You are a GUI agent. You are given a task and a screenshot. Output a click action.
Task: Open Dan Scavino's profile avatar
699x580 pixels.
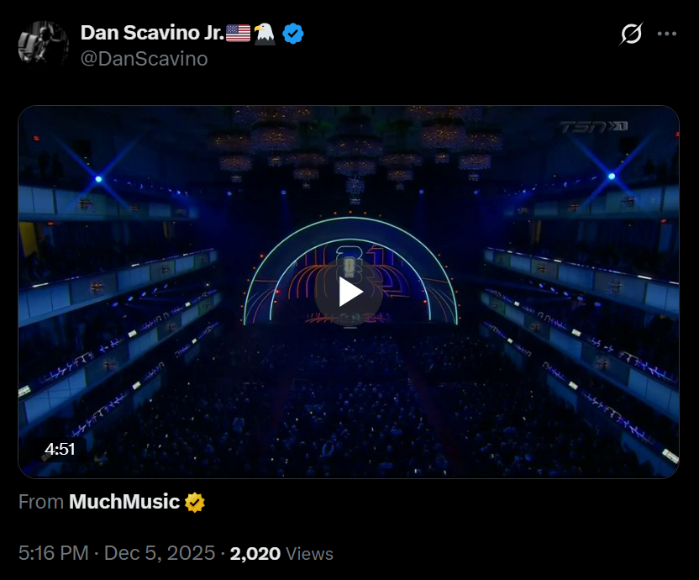43,45
